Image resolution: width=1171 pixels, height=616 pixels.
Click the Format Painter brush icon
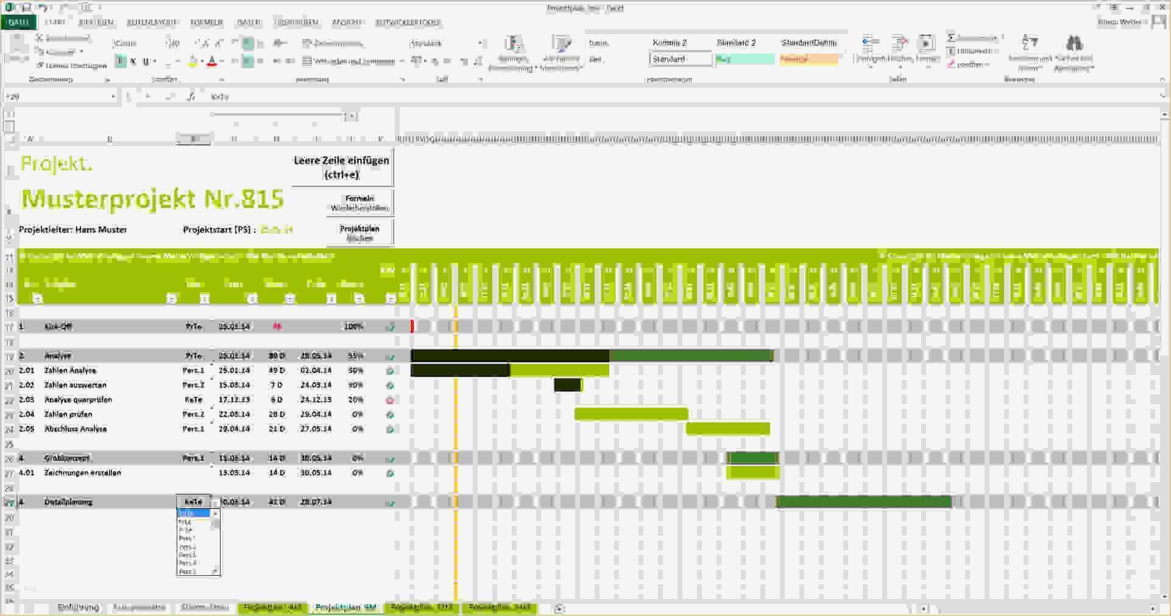tap(40, 65)
